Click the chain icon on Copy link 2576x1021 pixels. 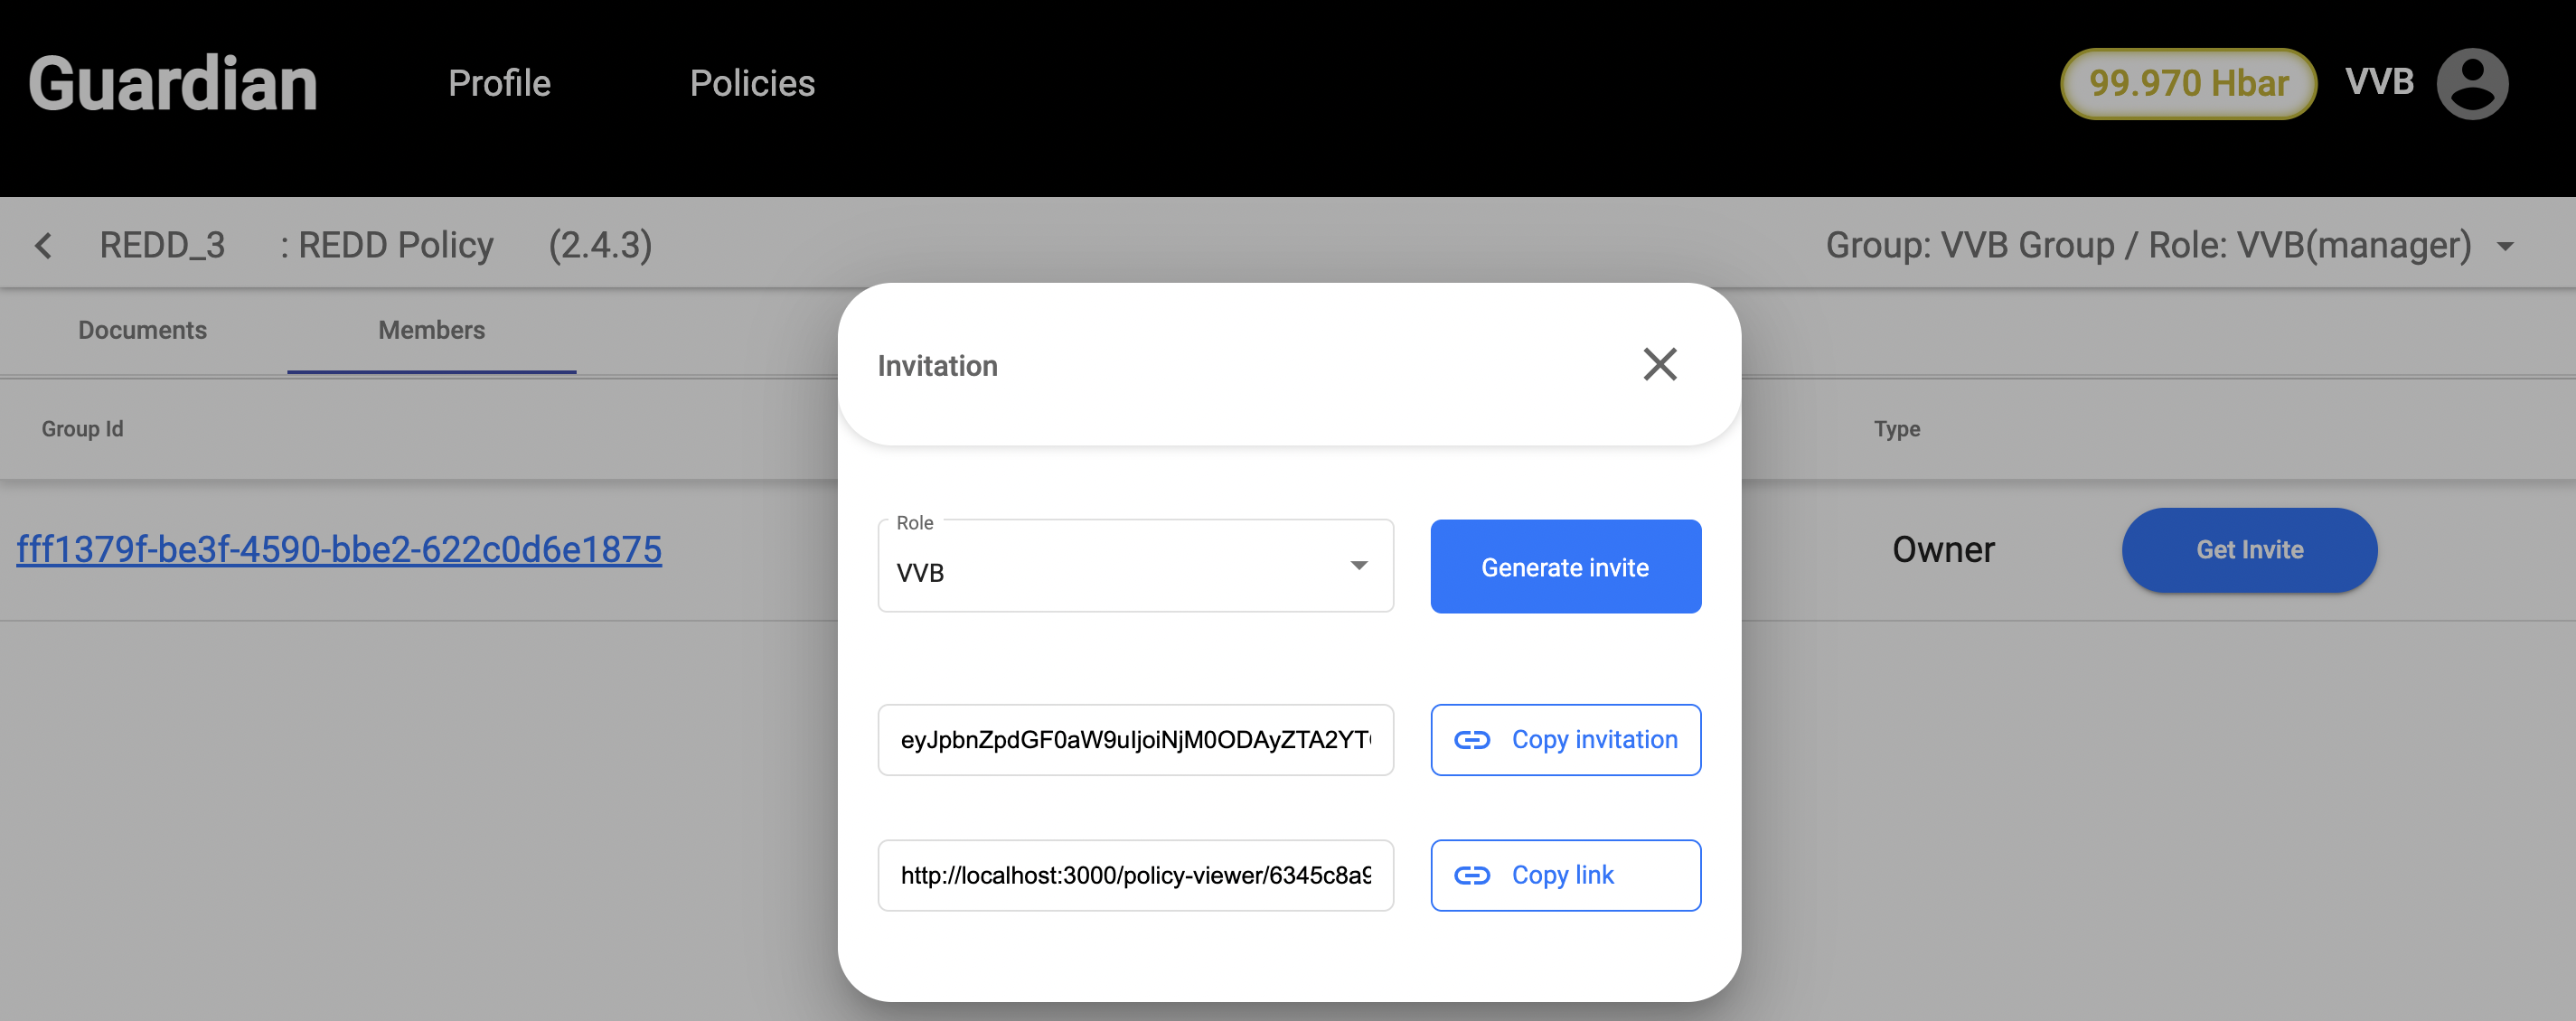click(x=1471, y=876)
